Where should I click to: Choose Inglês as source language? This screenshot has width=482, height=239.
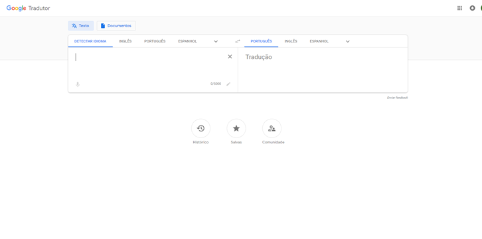(125, 41)
